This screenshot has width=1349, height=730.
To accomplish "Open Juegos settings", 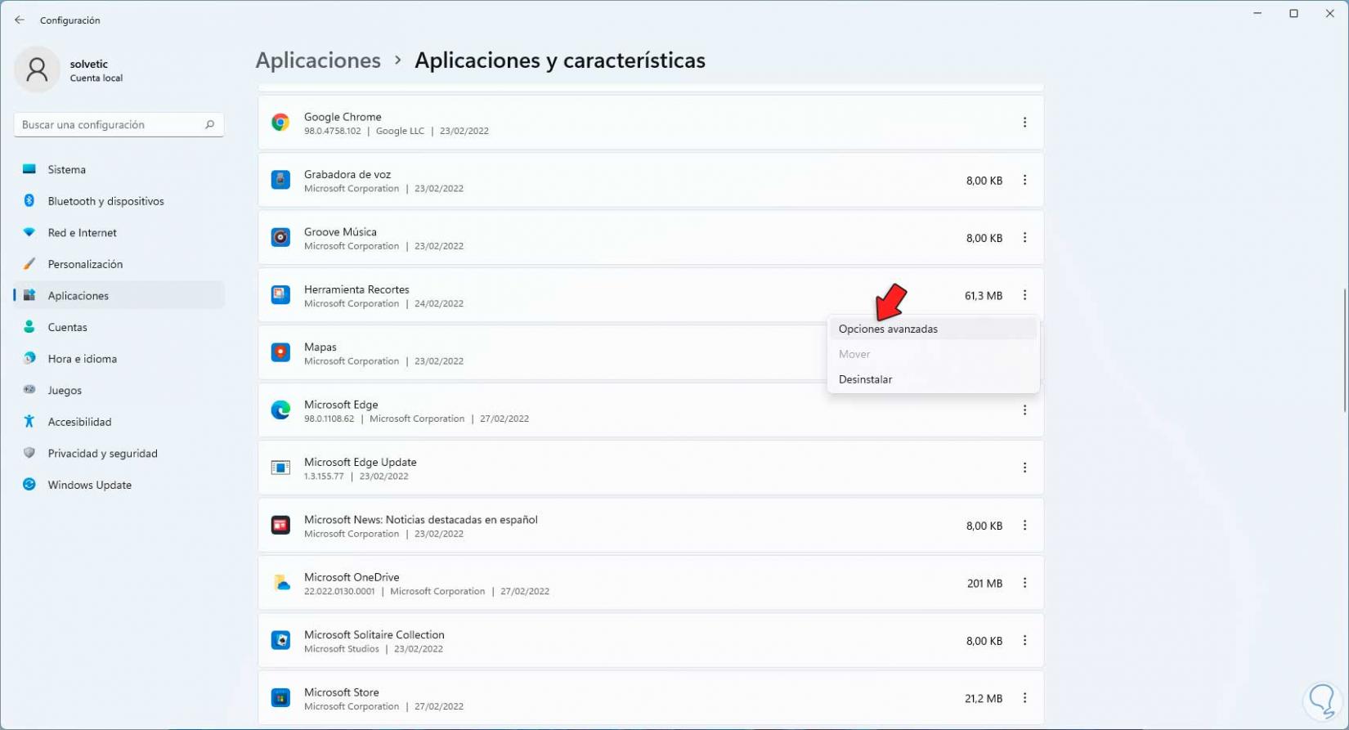I will coord(119,390).
